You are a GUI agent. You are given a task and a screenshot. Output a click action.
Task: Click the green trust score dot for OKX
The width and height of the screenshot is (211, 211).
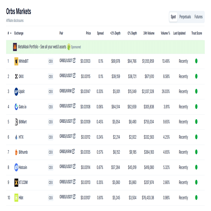196,77
